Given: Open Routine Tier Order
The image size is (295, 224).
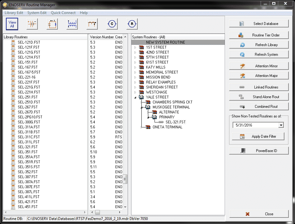Looking at the screenshot, I should pos(259,35).
